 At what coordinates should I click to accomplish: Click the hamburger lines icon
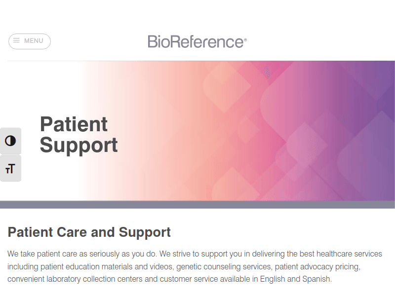[16, 40]
